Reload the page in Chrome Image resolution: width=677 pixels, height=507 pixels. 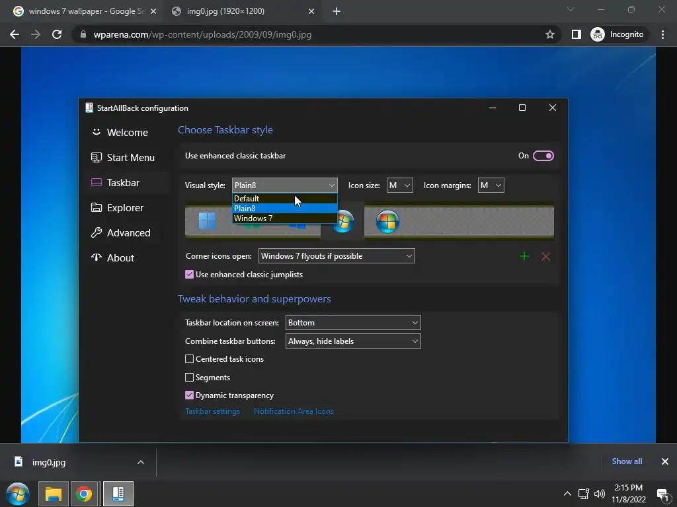point(57,34)
